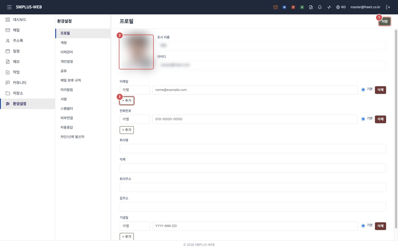
Task: Click the 집주소 input field
Action: pos(253,207)
